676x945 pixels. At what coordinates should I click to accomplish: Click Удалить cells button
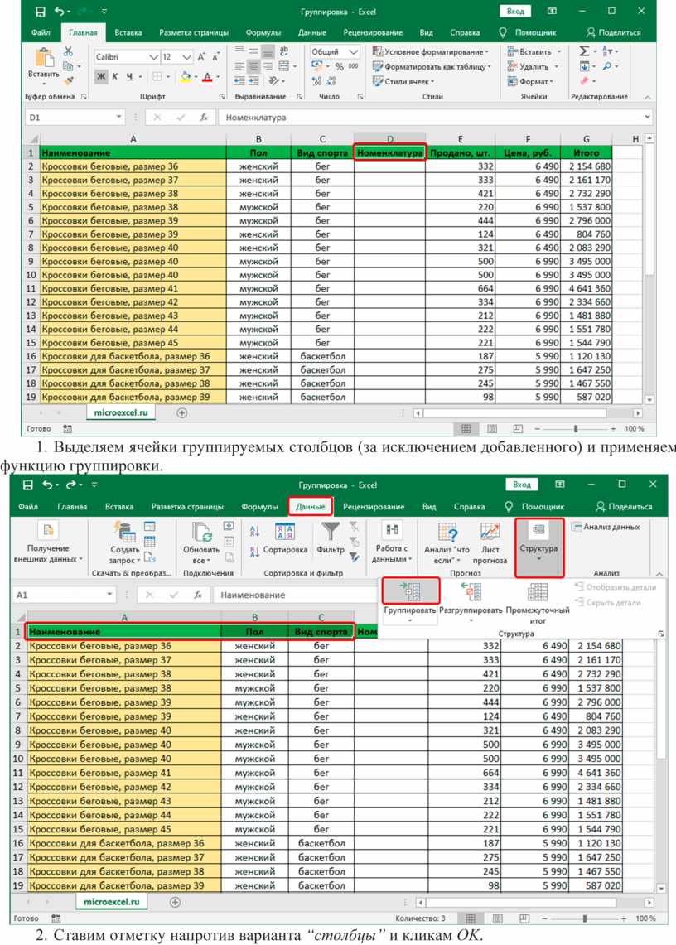pos(533,66)
